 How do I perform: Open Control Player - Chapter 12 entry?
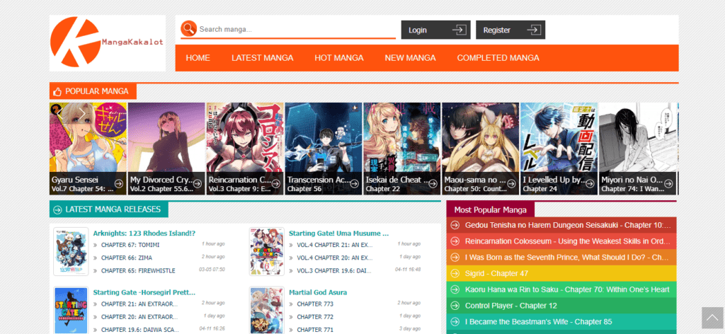click(x=511, y=306)
